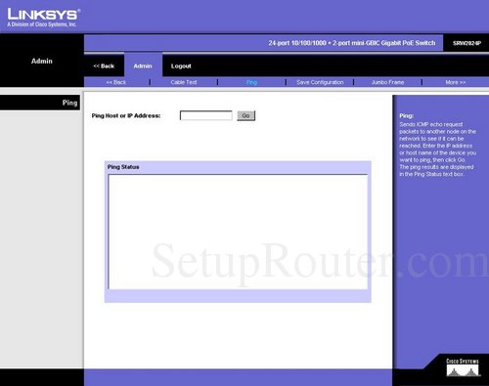The image size is (489, 386).
Task: Focus the Ping Host or IP Address field
Action: click(x=206, y=115)
